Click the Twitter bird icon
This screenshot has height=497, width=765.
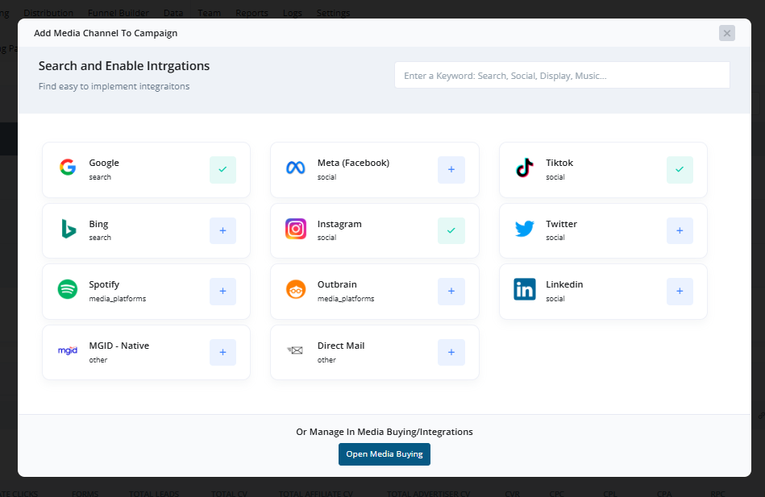point(525,228)
